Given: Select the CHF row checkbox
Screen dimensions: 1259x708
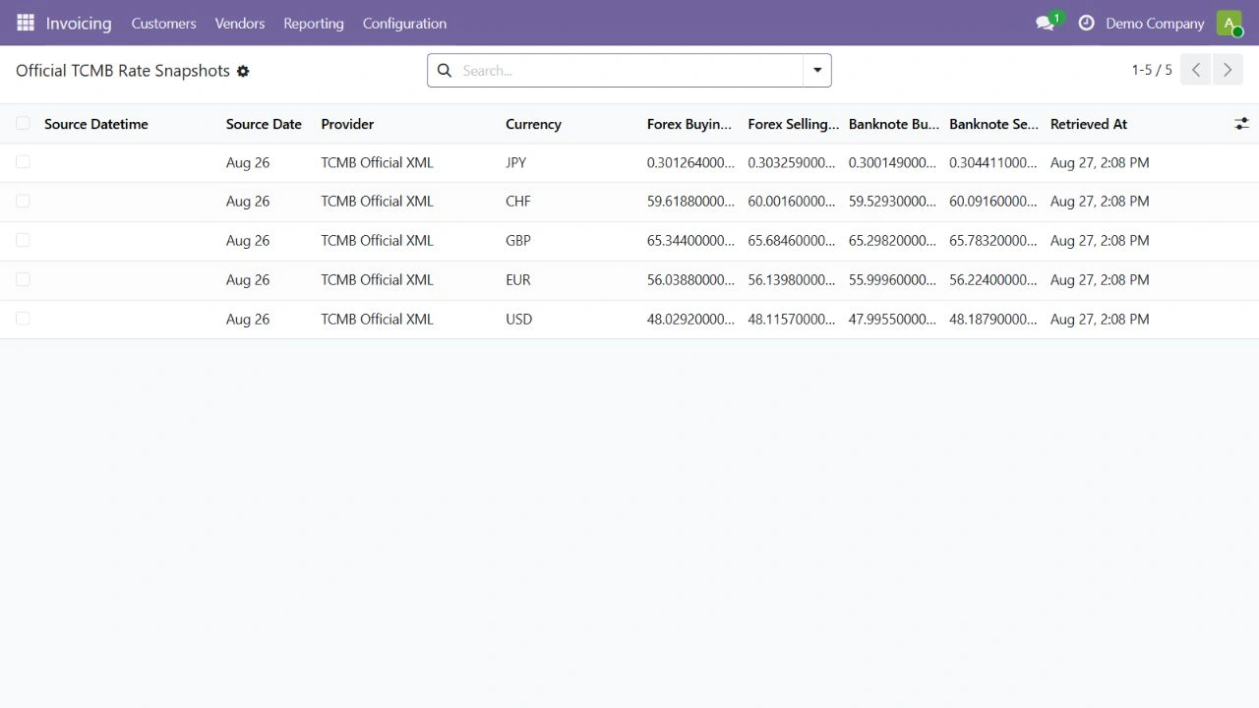Looking at the screenshot, I should 23,201.
